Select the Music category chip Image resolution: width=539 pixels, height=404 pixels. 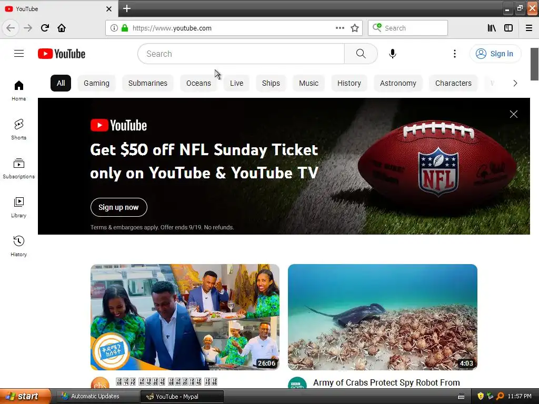tap(308, 83)
